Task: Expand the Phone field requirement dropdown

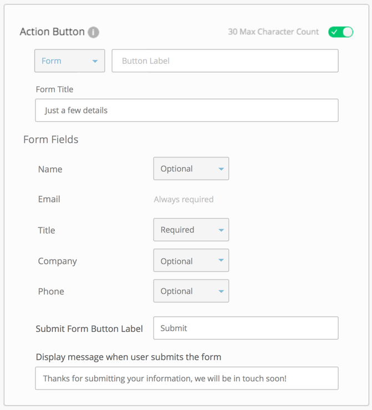Action: 191,291
